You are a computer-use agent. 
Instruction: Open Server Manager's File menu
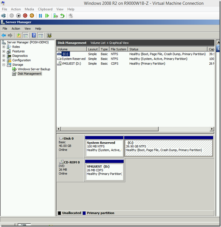pyautogui.click(x=5, y=28)
